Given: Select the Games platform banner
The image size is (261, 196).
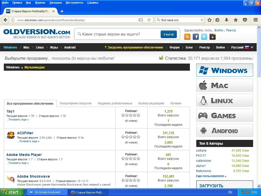Looking at the screenshot, I should (225, 115).
